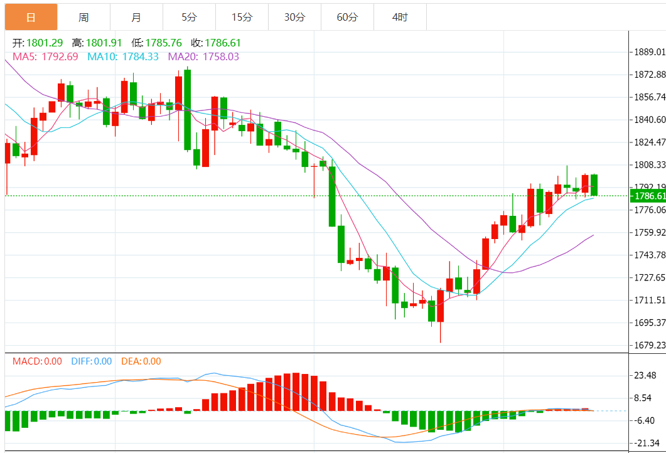This screenshot has width=666, height=453.
Task: Switch to the 周 weekly tab
Action: point(83,18)
